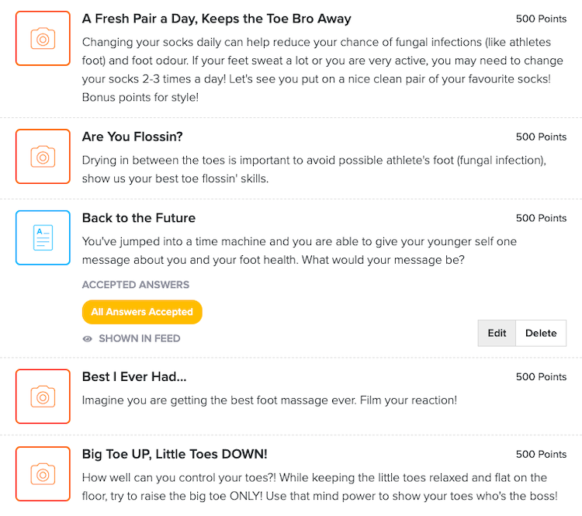Click the Shown in Feed label text
Image resolution: width=582 pixels, height=516 pixels.
(x=139, y=339)
